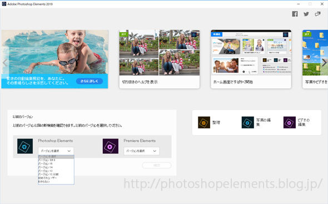Select the highlighted バージョンを選択 list entry
The width and height of the screenshot is (328, 204).
pos(56,157)
